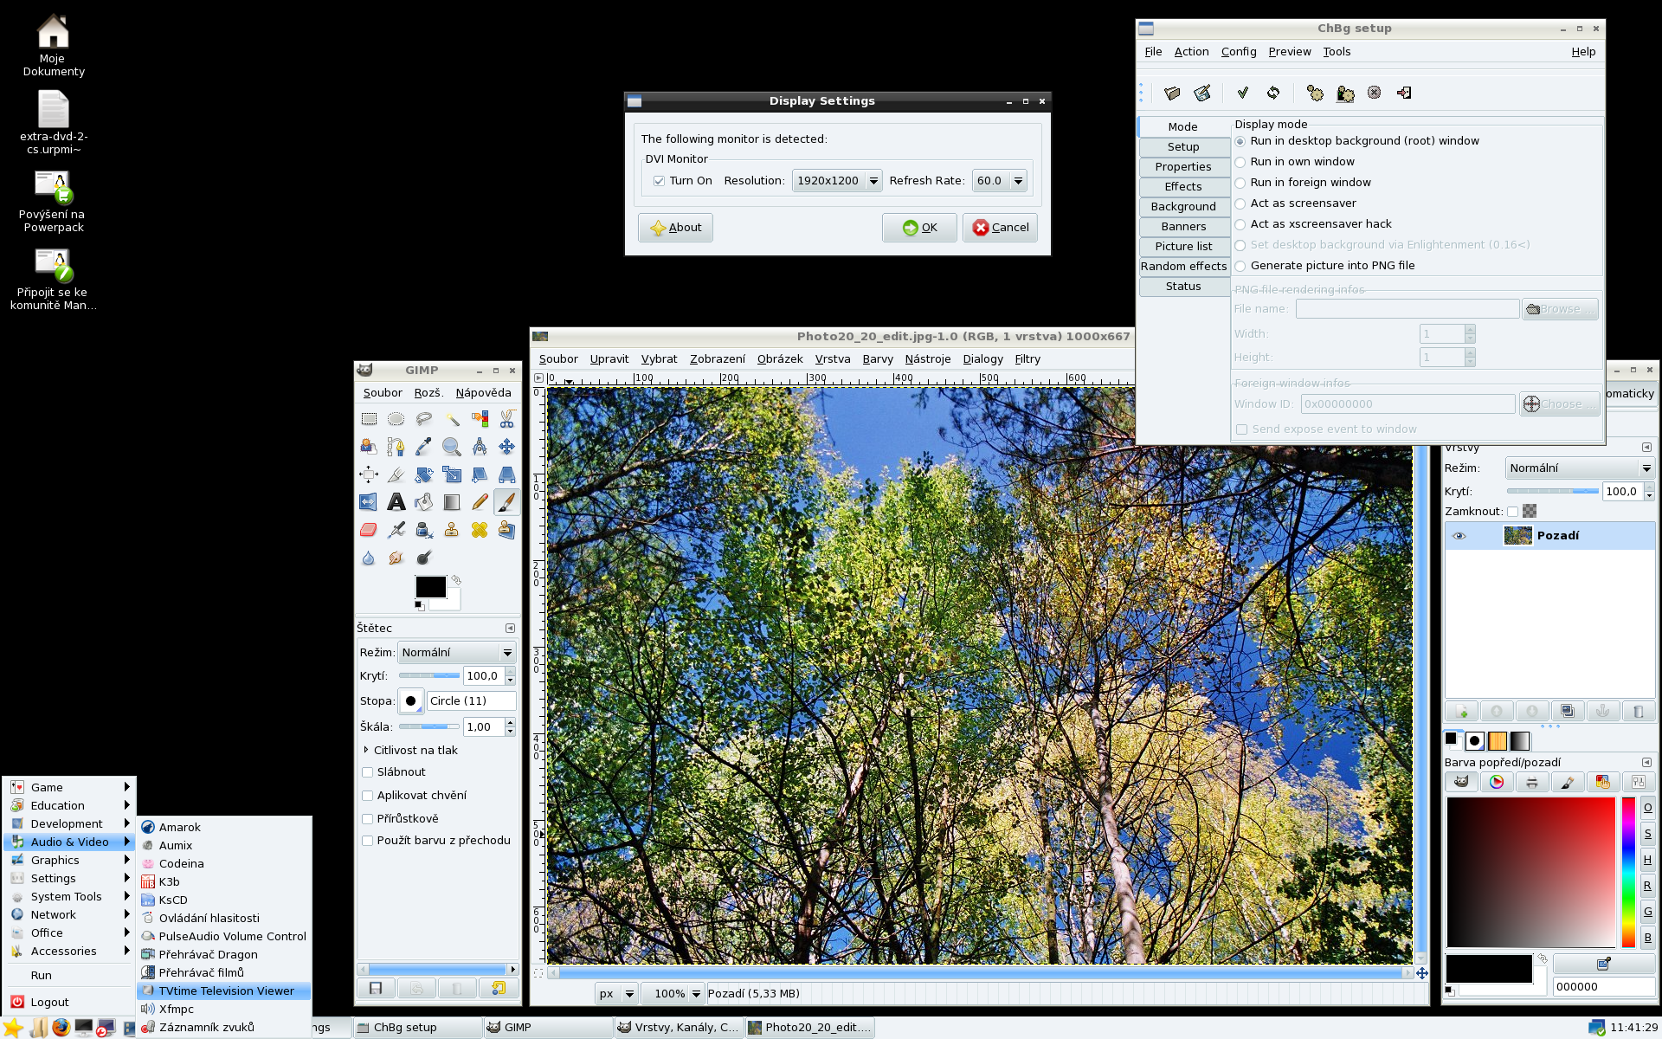Click the exit door icon in ChBg toolbar
1662x1039 pixels.
point(1404,93)
